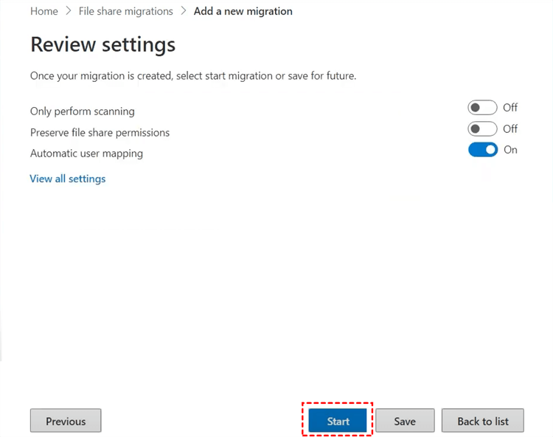Enable the Only perform scanning switch
The image size is (553, 437).
point(482,108)
